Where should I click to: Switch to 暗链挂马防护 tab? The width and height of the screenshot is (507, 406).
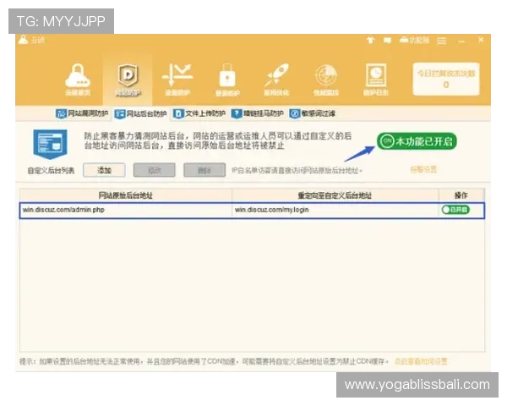(258, 113)
